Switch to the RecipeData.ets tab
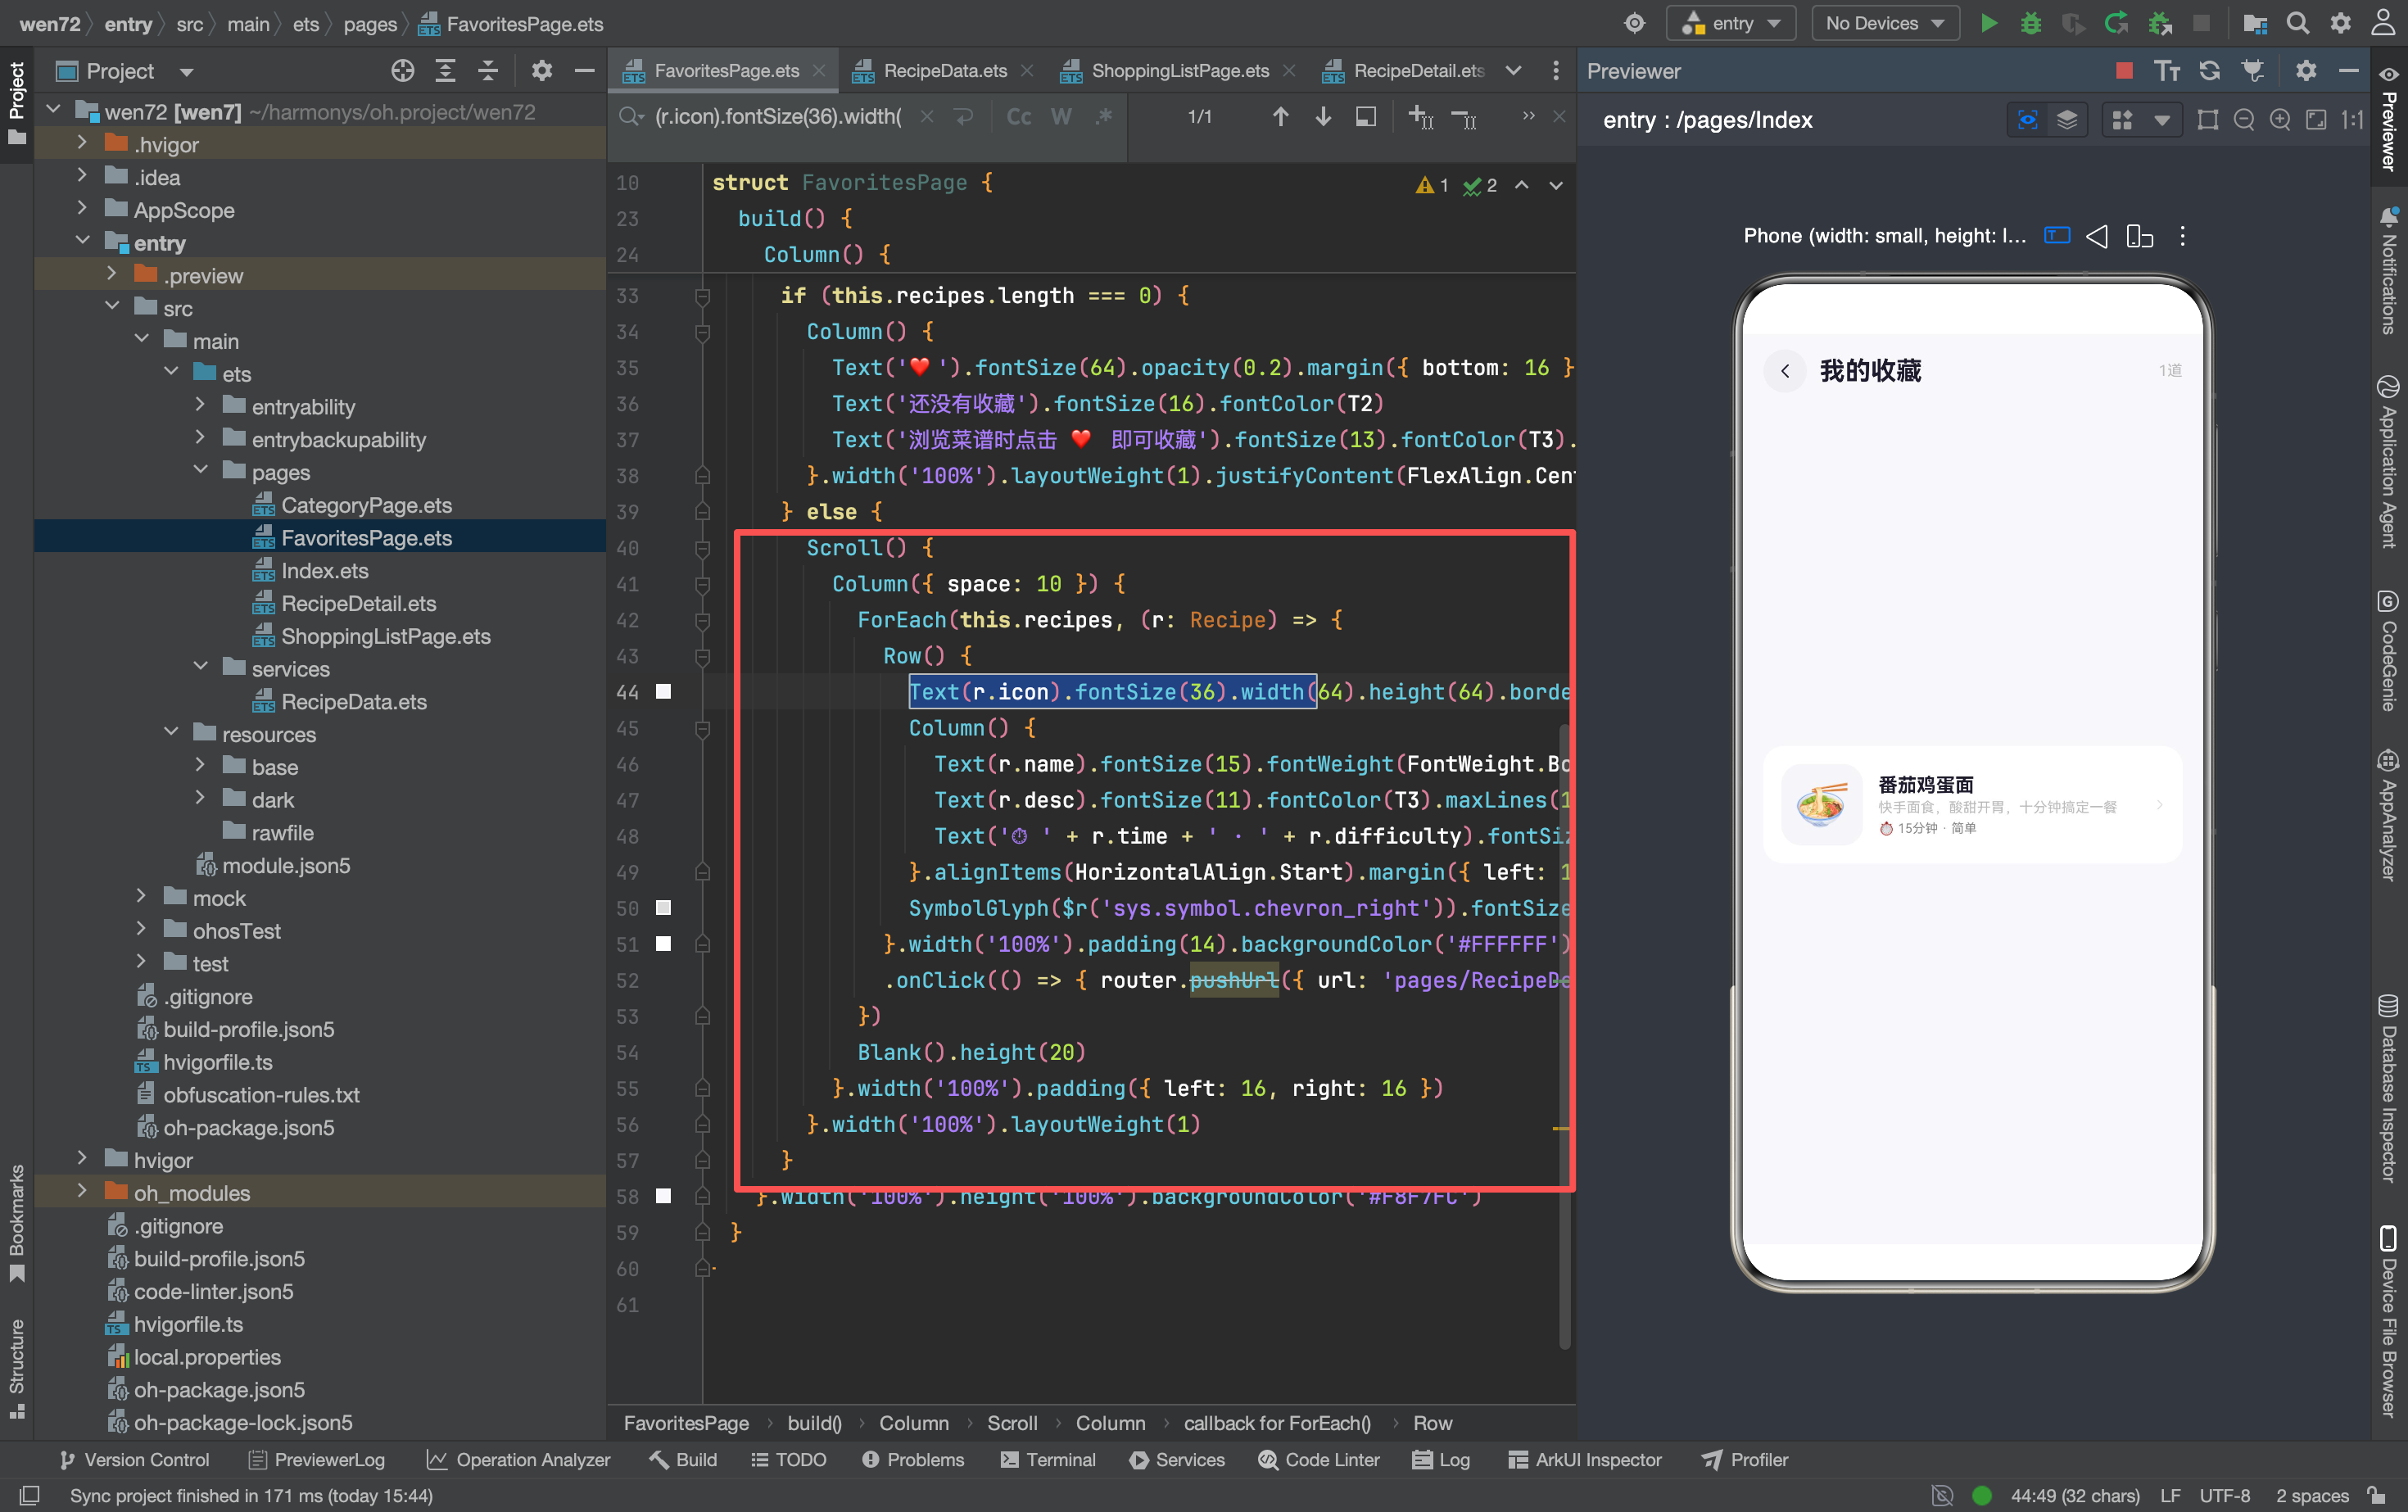The width and height of the screenshot is (2408, 1512). pos(943,70)
